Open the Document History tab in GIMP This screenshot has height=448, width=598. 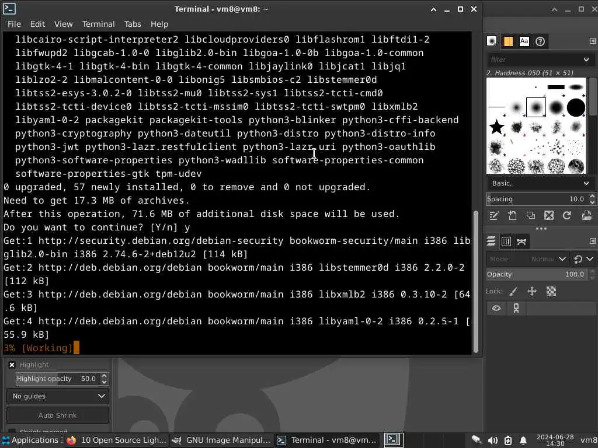pos(540,41)
